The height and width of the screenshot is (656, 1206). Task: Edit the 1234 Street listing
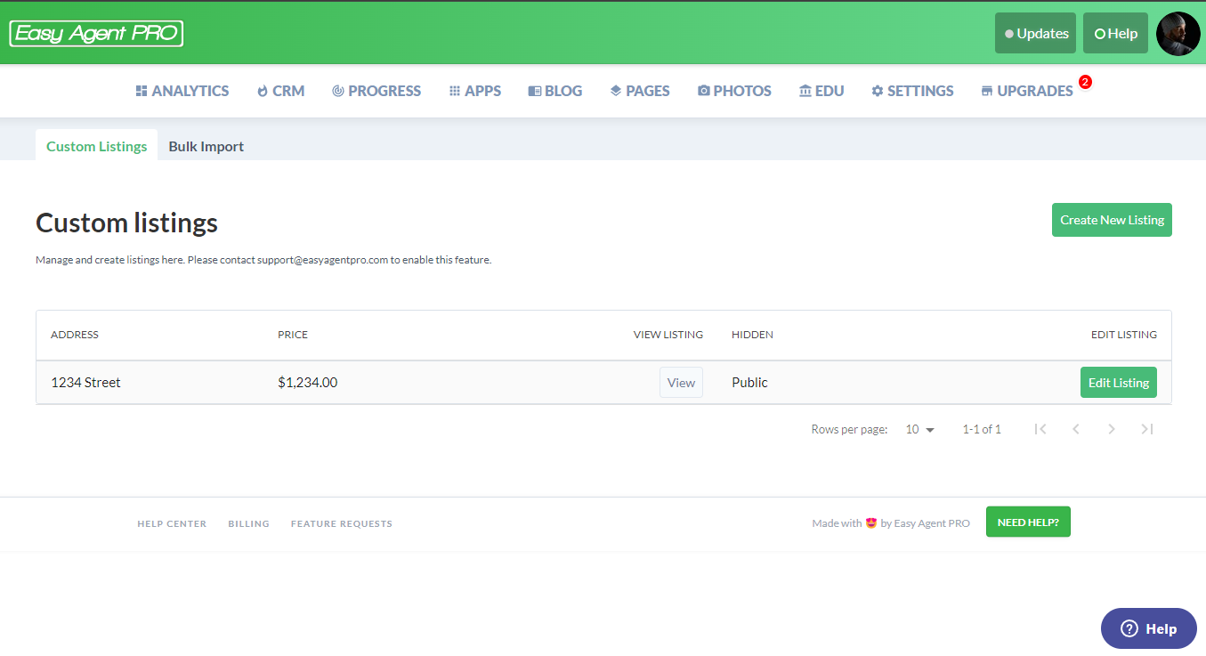(x=1118, y=383)
